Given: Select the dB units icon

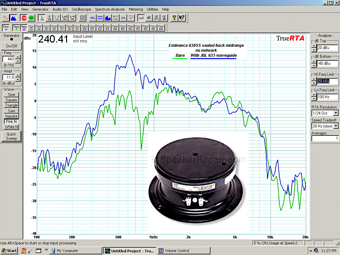Looking at the screenshot, I should pyautogui.click(x=149, y=18).
